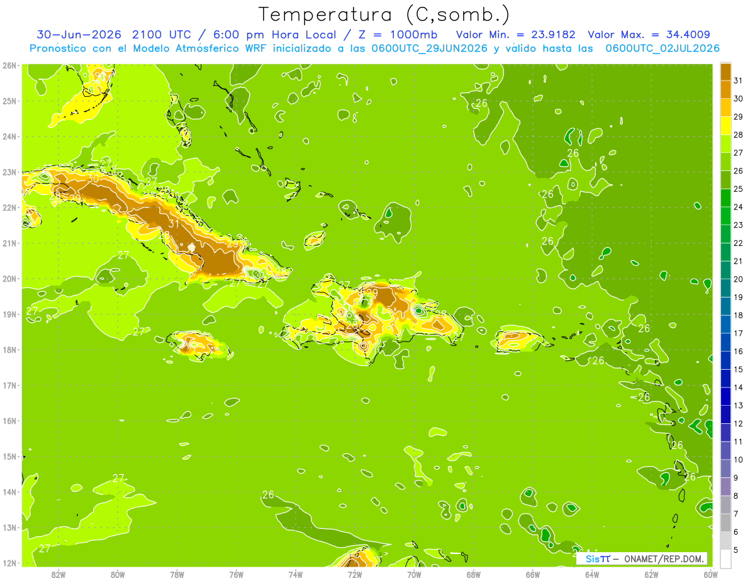Click the '18N' latitude axis label
The height and width of the screenshot is (583, 755).
[x=9, y=350]
